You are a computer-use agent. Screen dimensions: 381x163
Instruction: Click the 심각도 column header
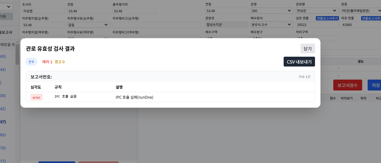(36, 87)
